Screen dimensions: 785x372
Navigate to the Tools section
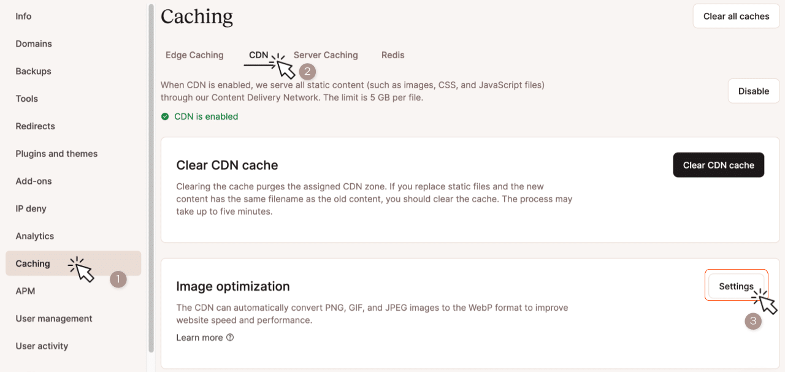(26, 99)
